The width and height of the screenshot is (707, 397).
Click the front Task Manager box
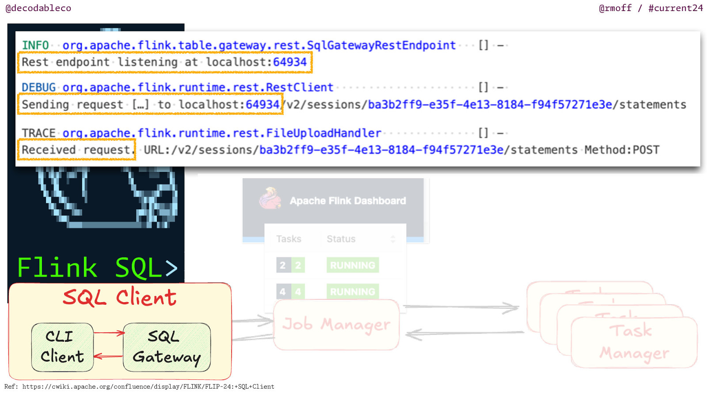click(x=634, y=342)
